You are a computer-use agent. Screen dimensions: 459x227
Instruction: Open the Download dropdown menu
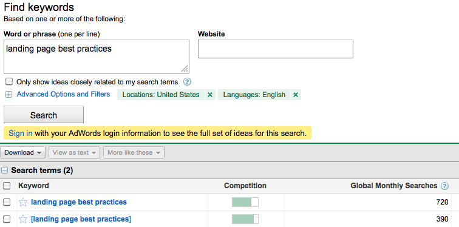click(23, 152)
